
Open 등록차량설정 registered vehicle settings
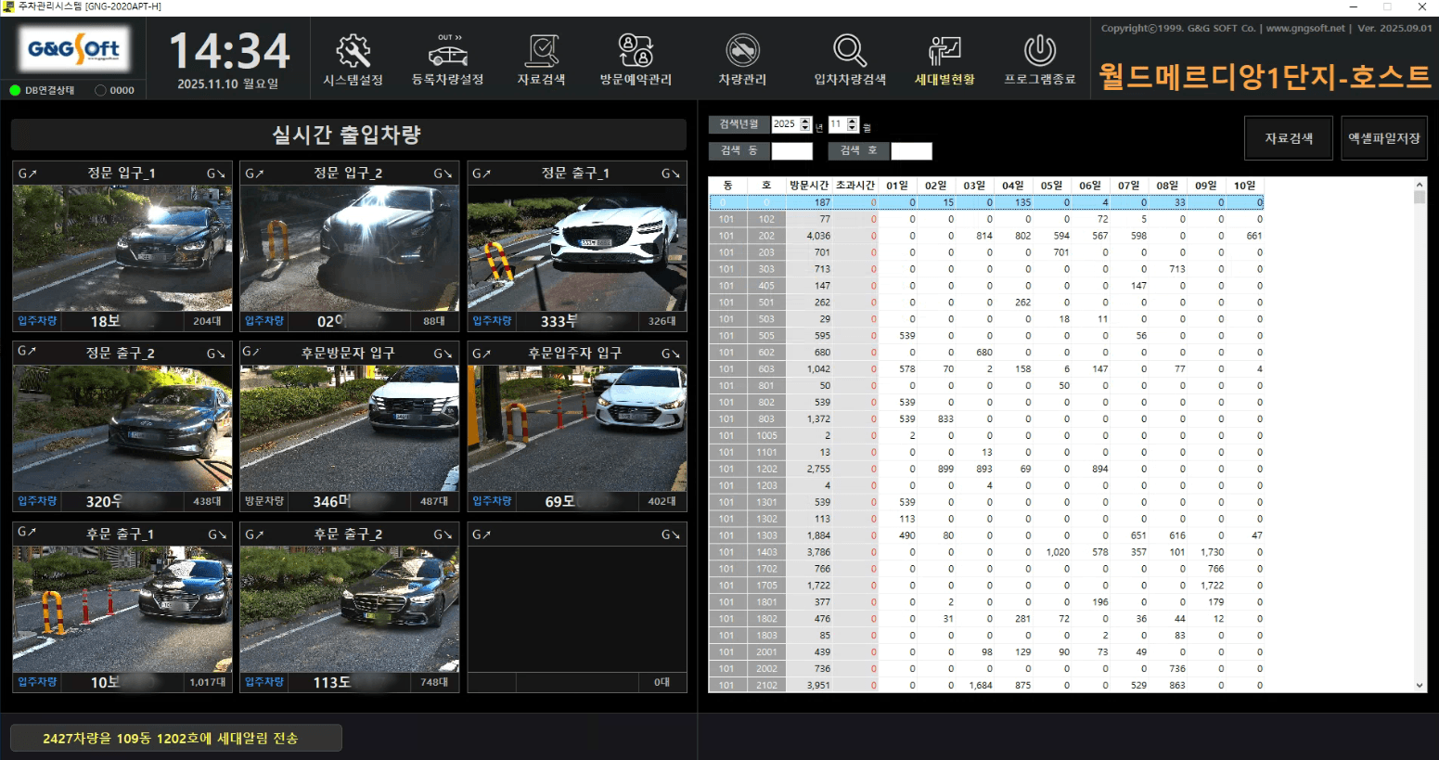tap(448, 59)
